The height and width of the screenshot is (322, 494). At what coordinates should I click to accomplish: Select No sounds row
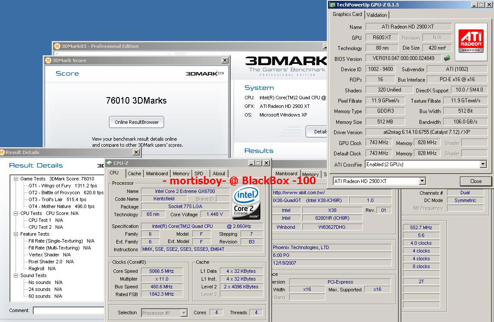click(x=45, y=283)
